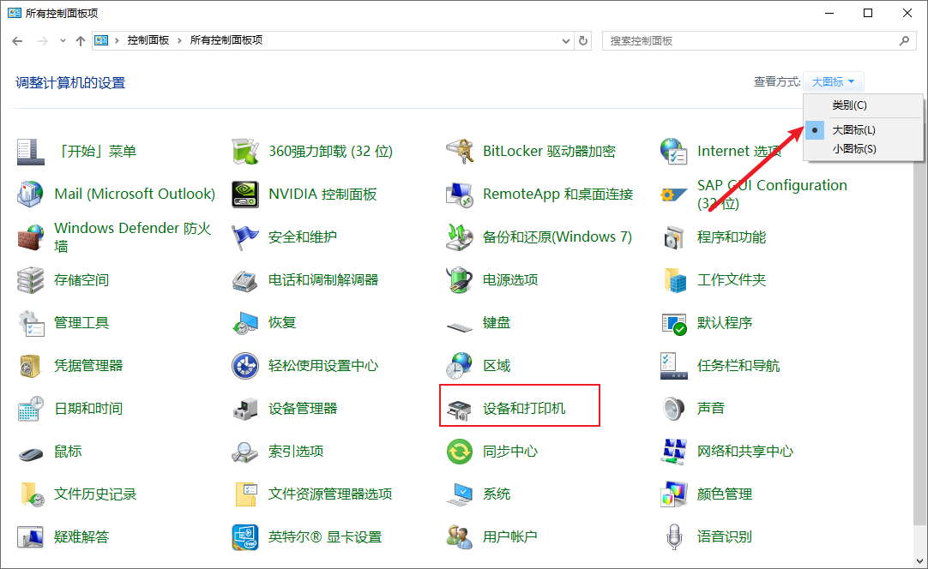Toggle the 查看方式 大图标 dropdown
928x569 pixels.
click(833, 82)
